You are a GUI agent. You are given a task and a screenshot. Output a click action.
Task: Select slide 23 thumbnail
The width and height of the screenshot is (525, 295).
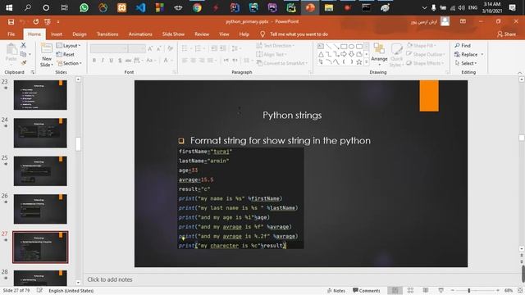click(40, 95)
